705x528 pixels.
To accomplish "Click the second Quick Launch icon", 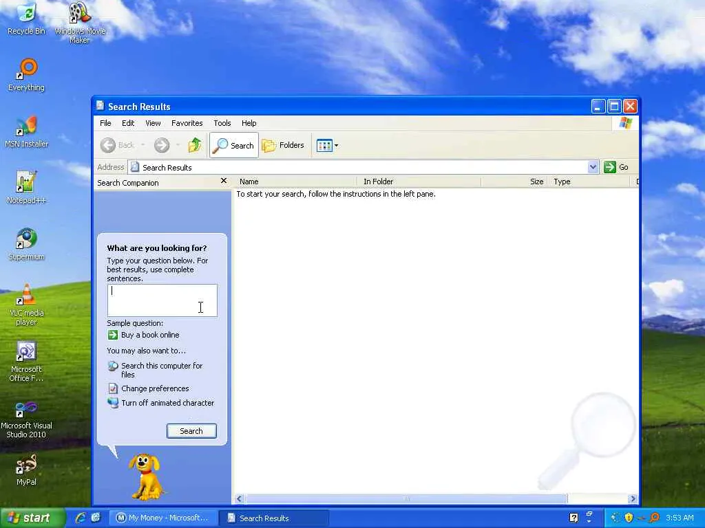I will click(96, 518).
